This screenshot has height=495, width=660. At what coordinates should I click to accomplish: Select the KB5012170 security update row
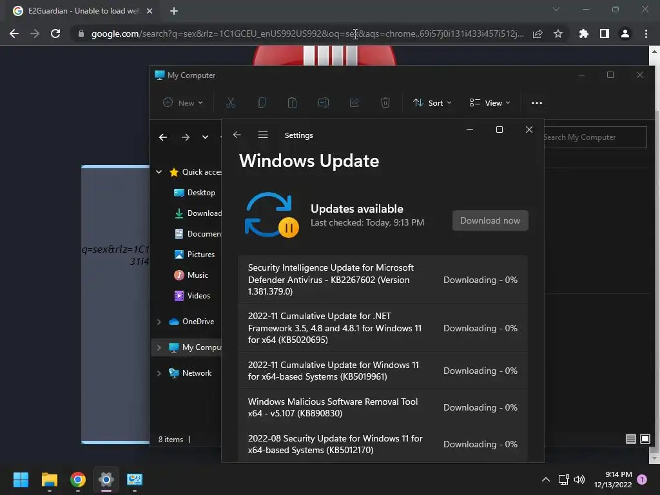[x=383, y=445]
